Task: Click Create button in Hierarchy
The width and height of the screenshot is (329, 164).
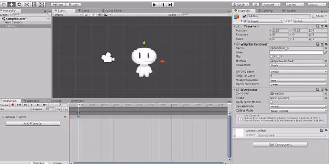Action: click(5, 15)
